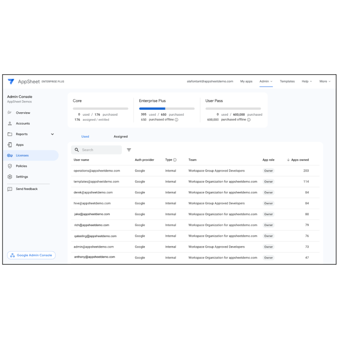Expand the Reports section chevron
Screen dimensions: 339x339
(52, 134)
